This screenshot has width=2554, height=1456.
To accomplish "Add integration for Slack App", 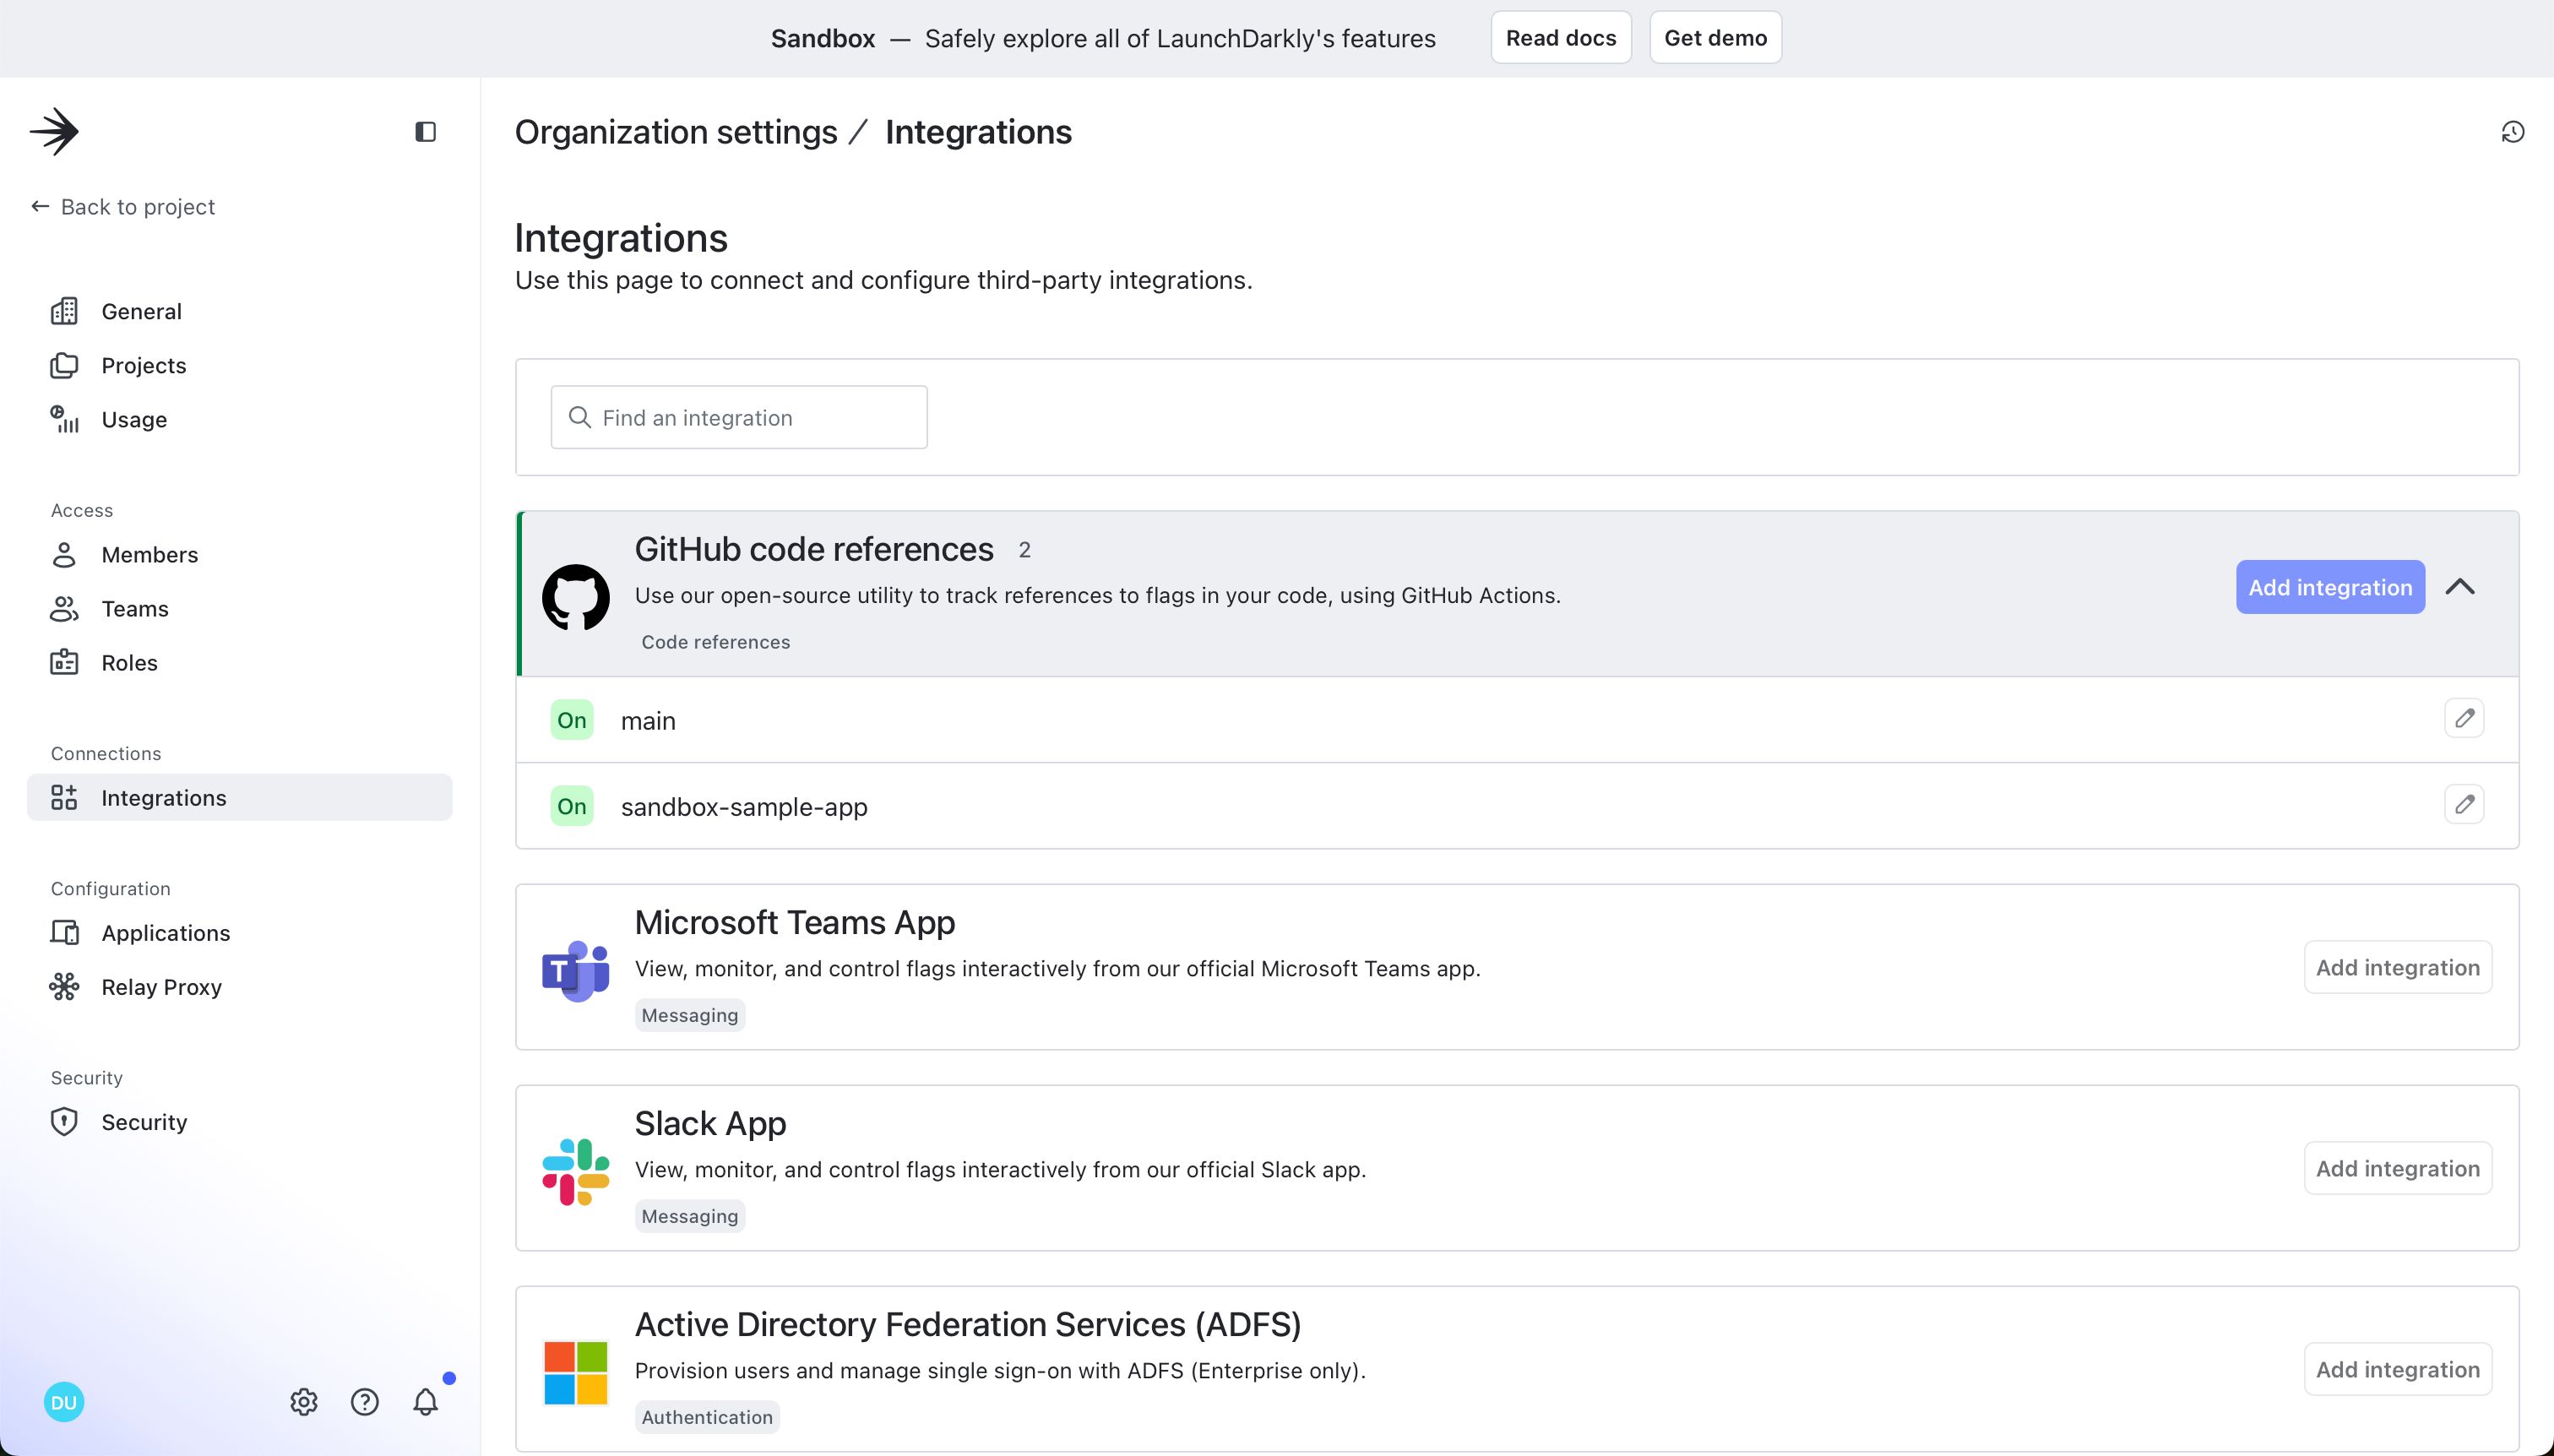I will pyautogui.click(x=2397, y=1168).
